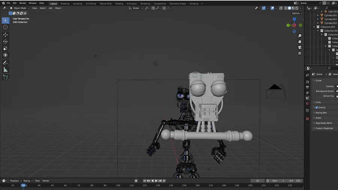The height and width of the screenshot is (190, 338).
Task: Toggle camera view with camera icon
Action: pos(300,47)
